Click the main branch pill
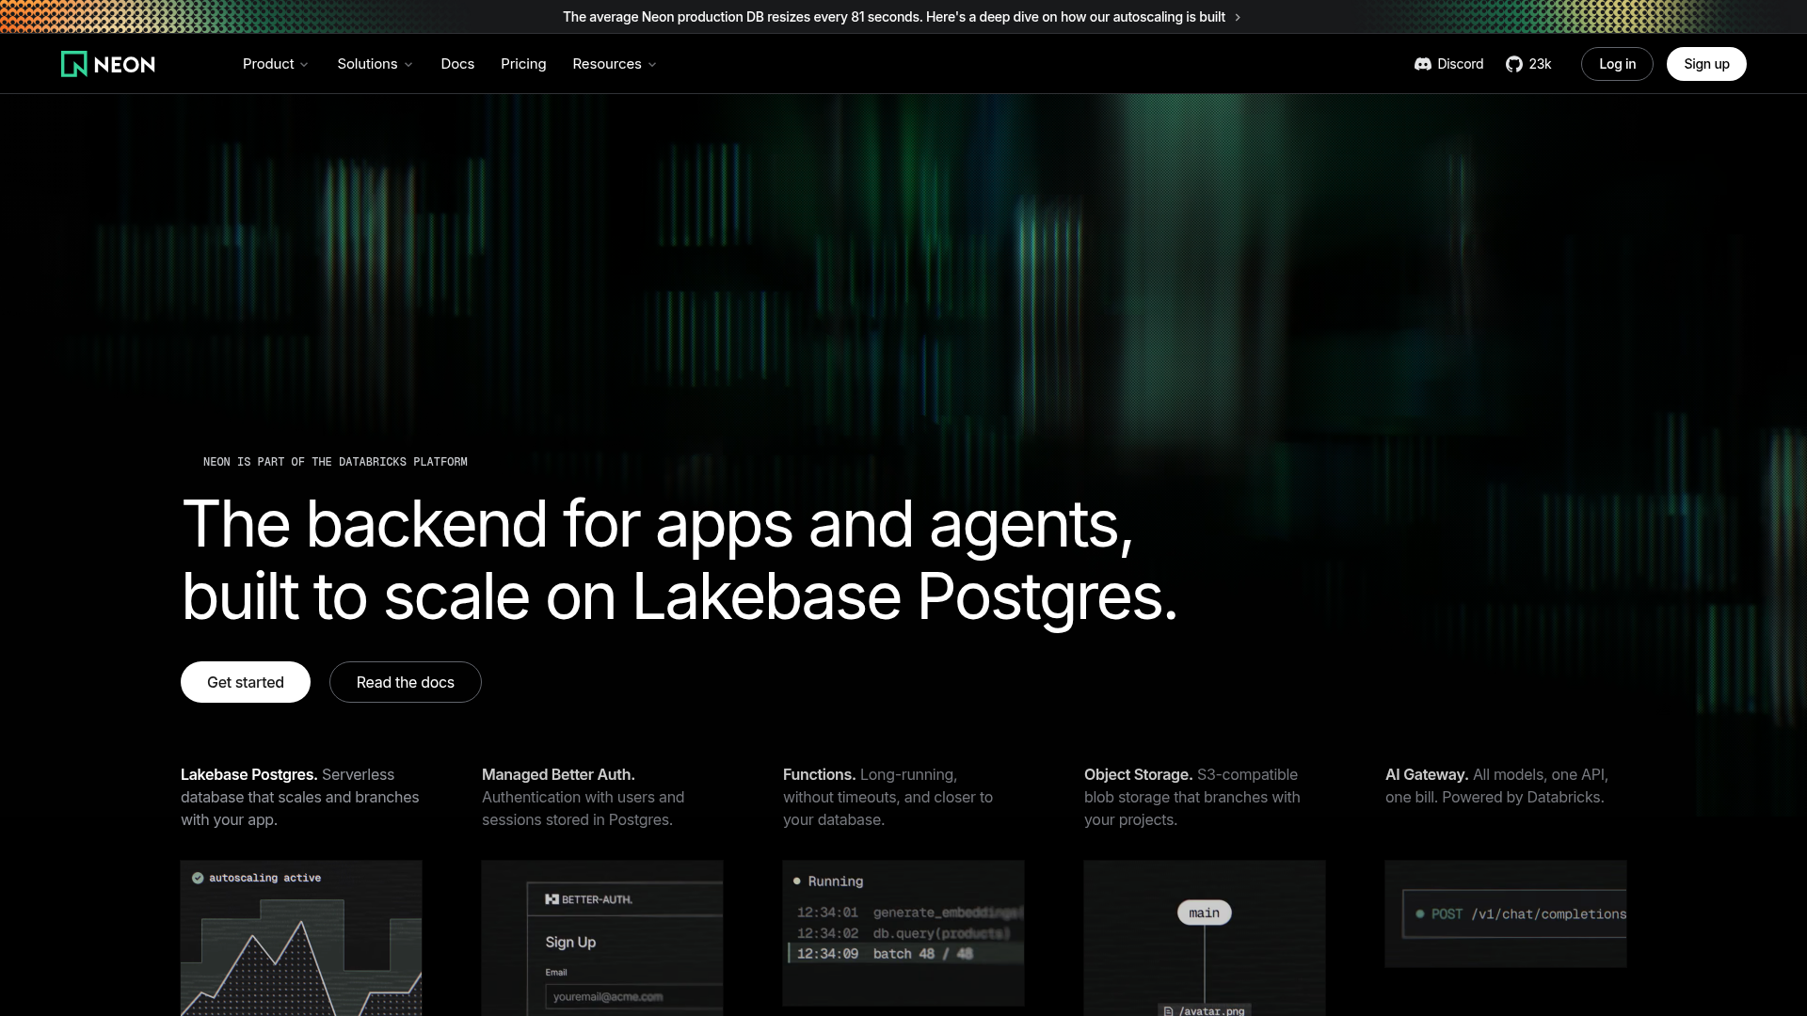This screenshot has width=1807, height=1016. pyautogui.click(x=1204, y=913)
